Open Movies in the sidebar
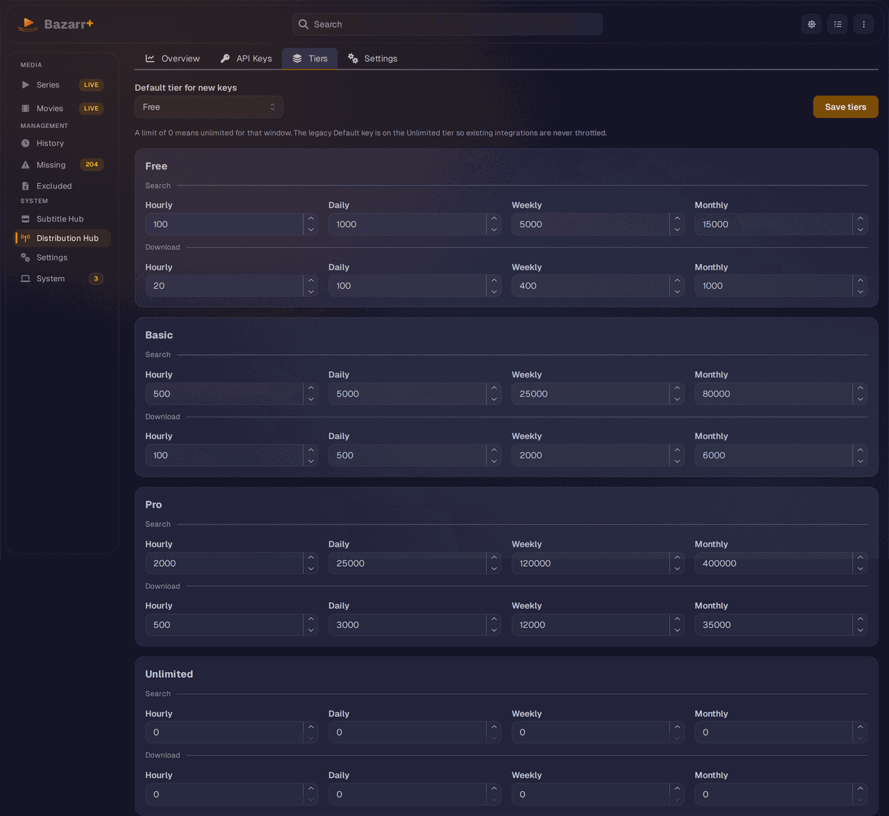Screen dimensions: 889x816 click(x=62, y=108)
